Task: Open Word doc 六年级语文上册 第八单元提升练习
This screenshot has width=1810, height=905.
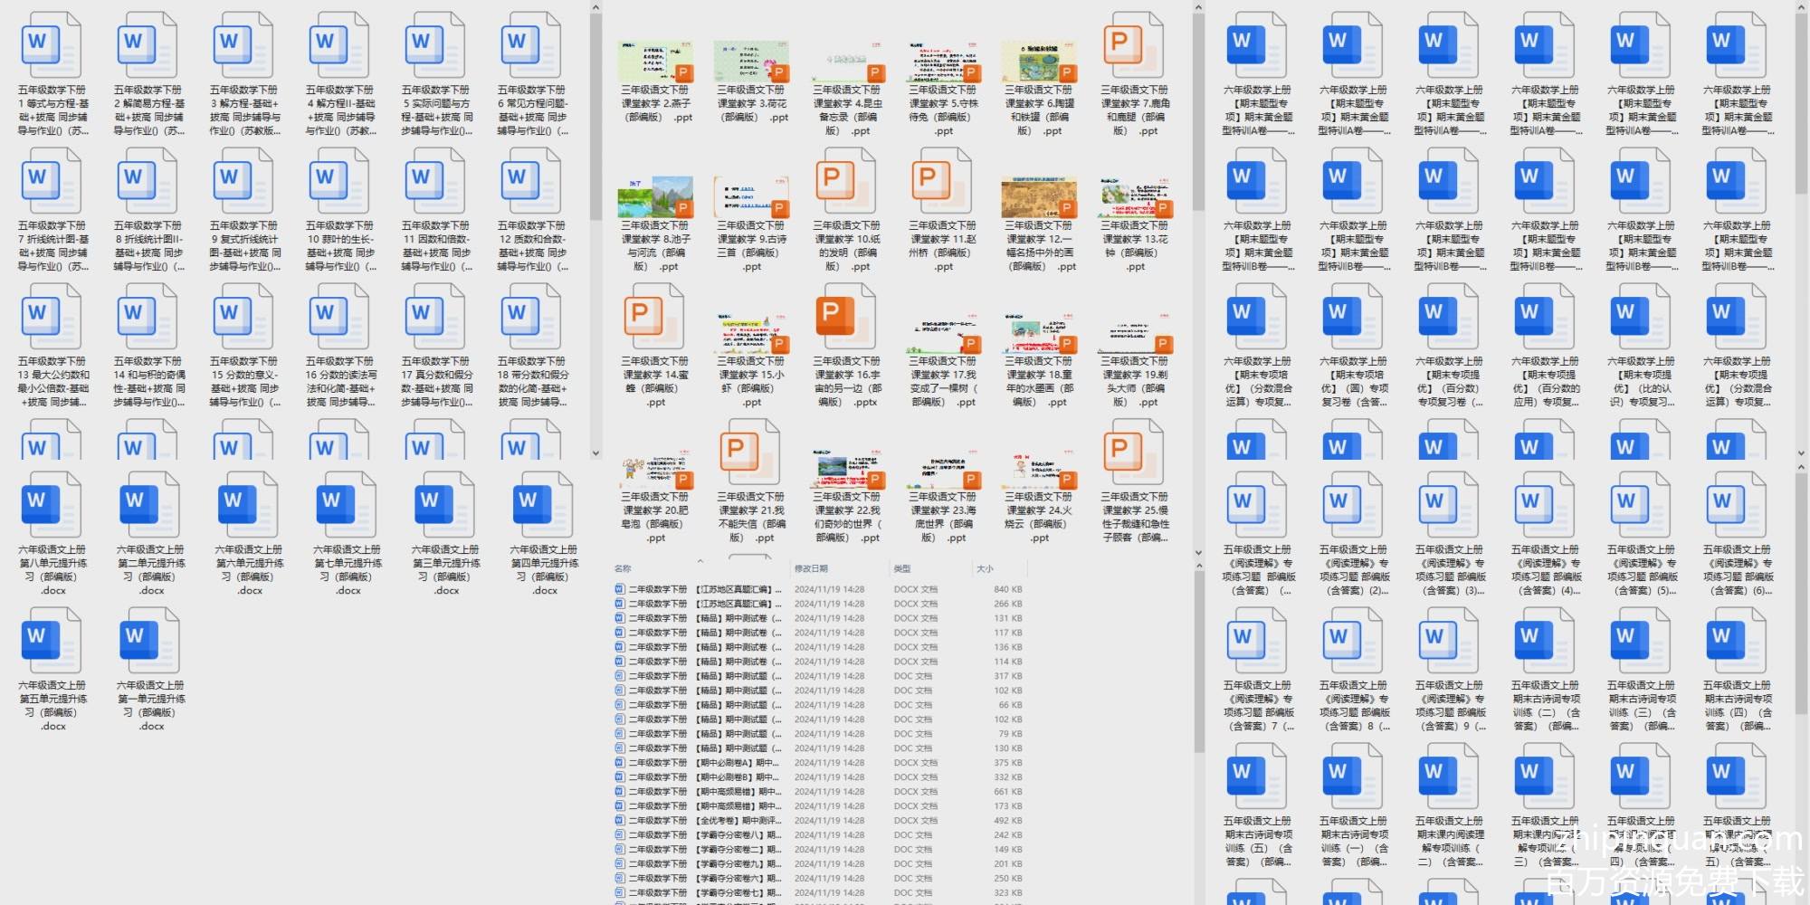Action: 52,507
